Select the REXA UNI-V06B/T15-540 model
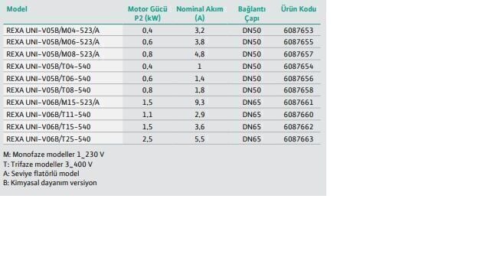This screenshot has width=487, height=277. [48, 127]
